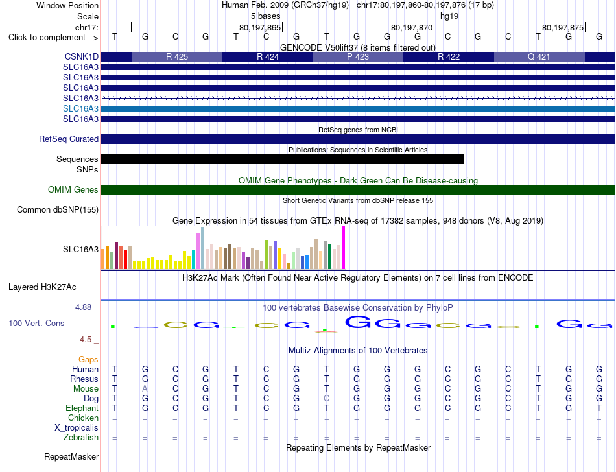Open the GTEx 'Gene Expression in 54 tissues' title
The image size is (616, 472).
pos(358,220)
